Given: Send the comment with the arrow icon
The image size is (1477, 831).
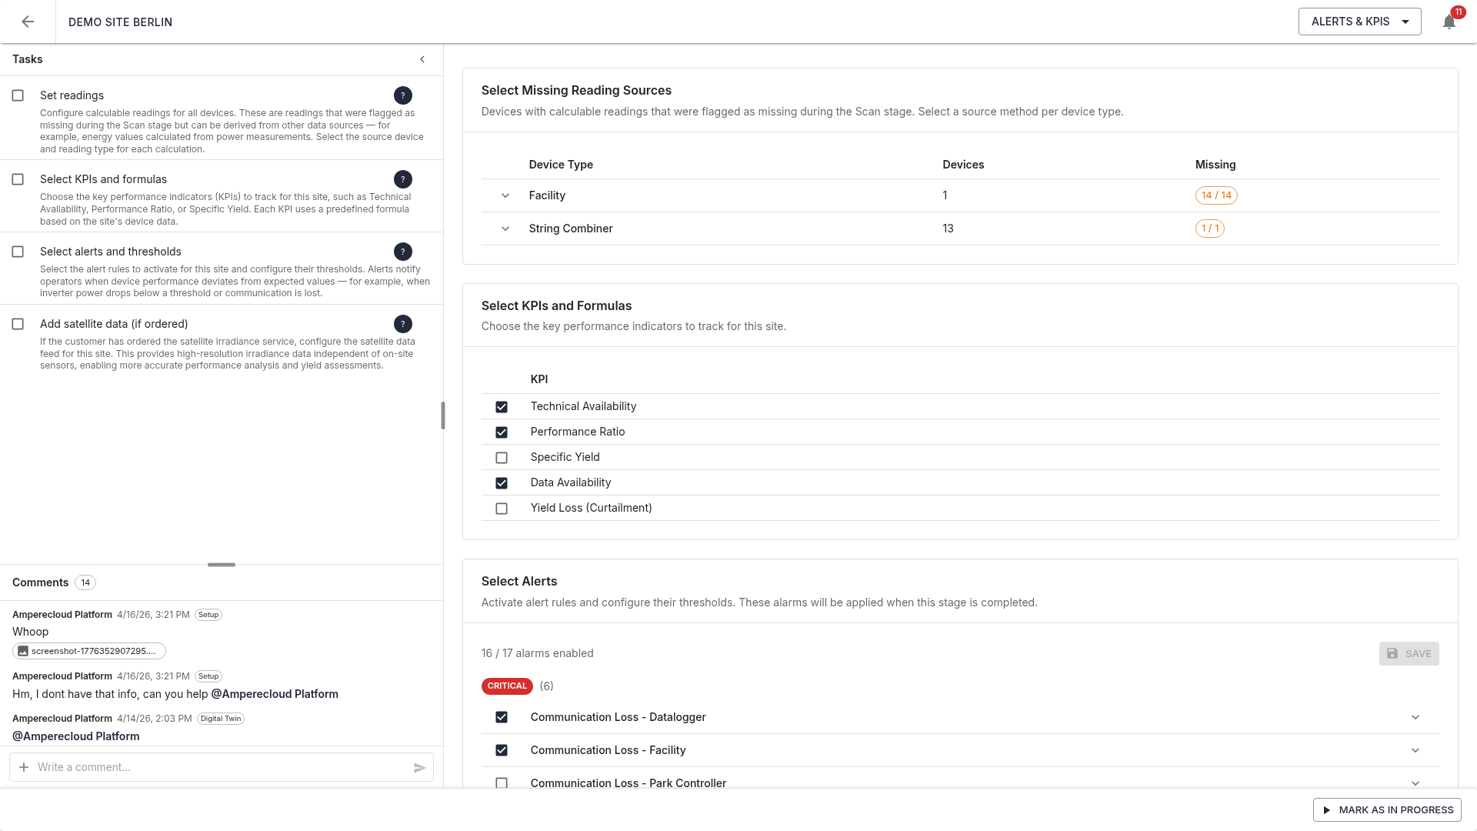Looking at the screenshot, I should 419,768.
